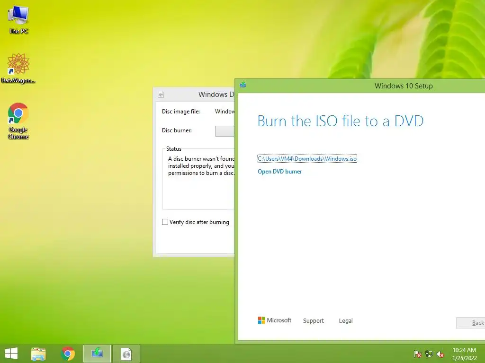Open network status tray icon
This screenshot has height=363, width=485.
pyautogui.click(x=429, y=354)
